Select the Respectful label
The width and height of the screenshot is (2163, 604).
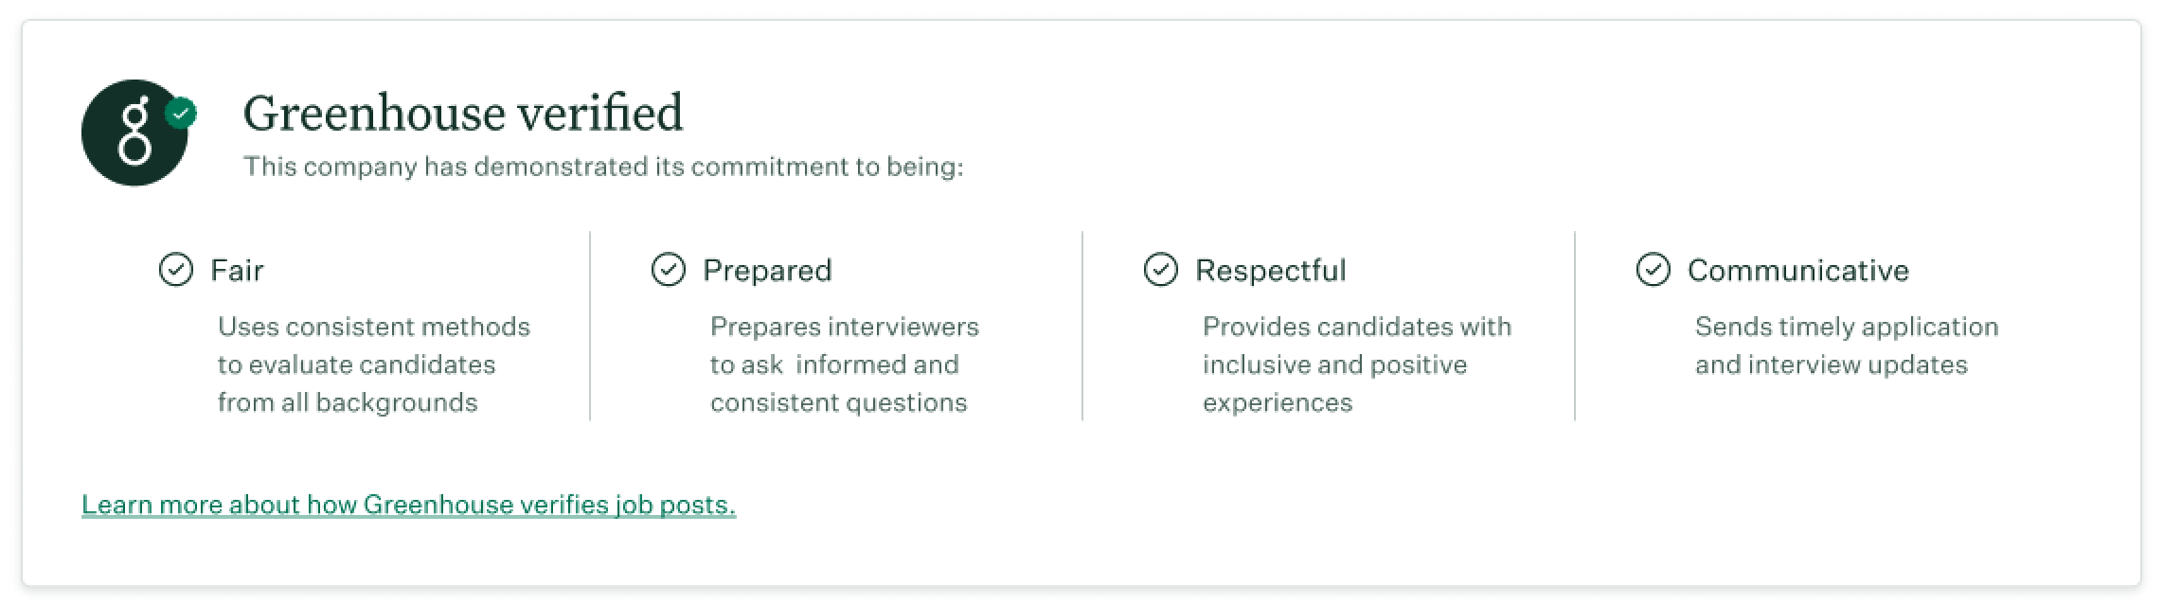point(1270,271)
